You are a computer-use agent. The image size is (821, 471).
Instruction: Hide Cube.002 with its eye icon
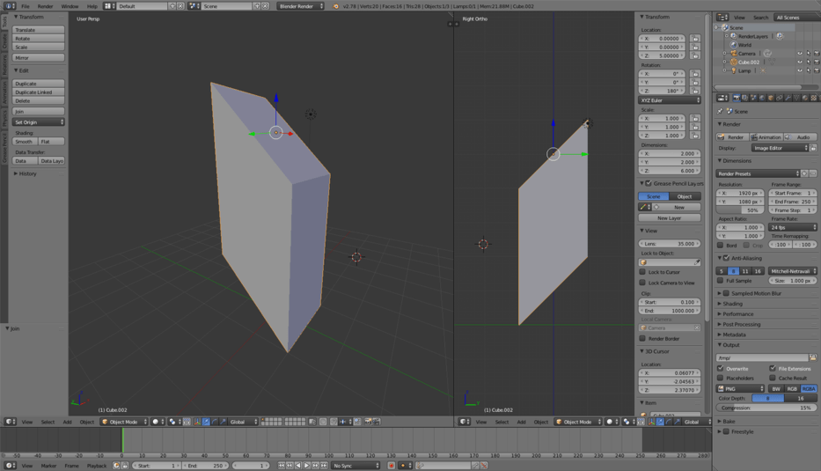799,63
